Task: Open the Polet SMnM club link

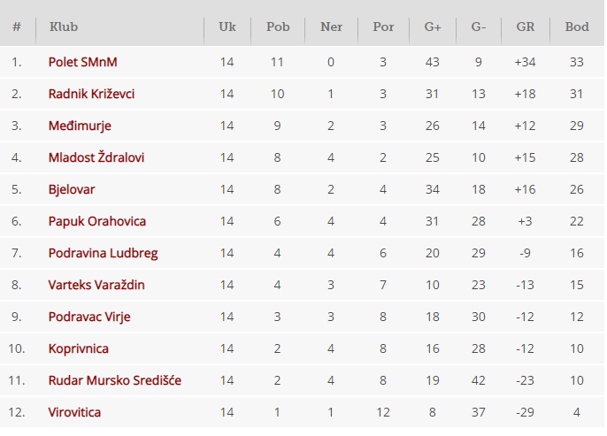Action: pyautogui.click(x=82, y=62)
